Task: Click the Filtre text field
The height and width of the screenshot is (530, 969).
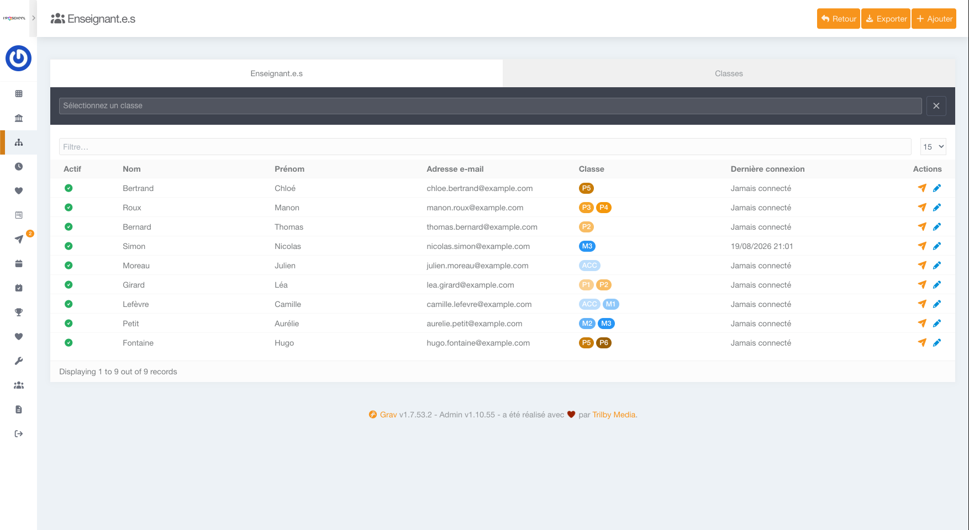Action: pos(485,147)
